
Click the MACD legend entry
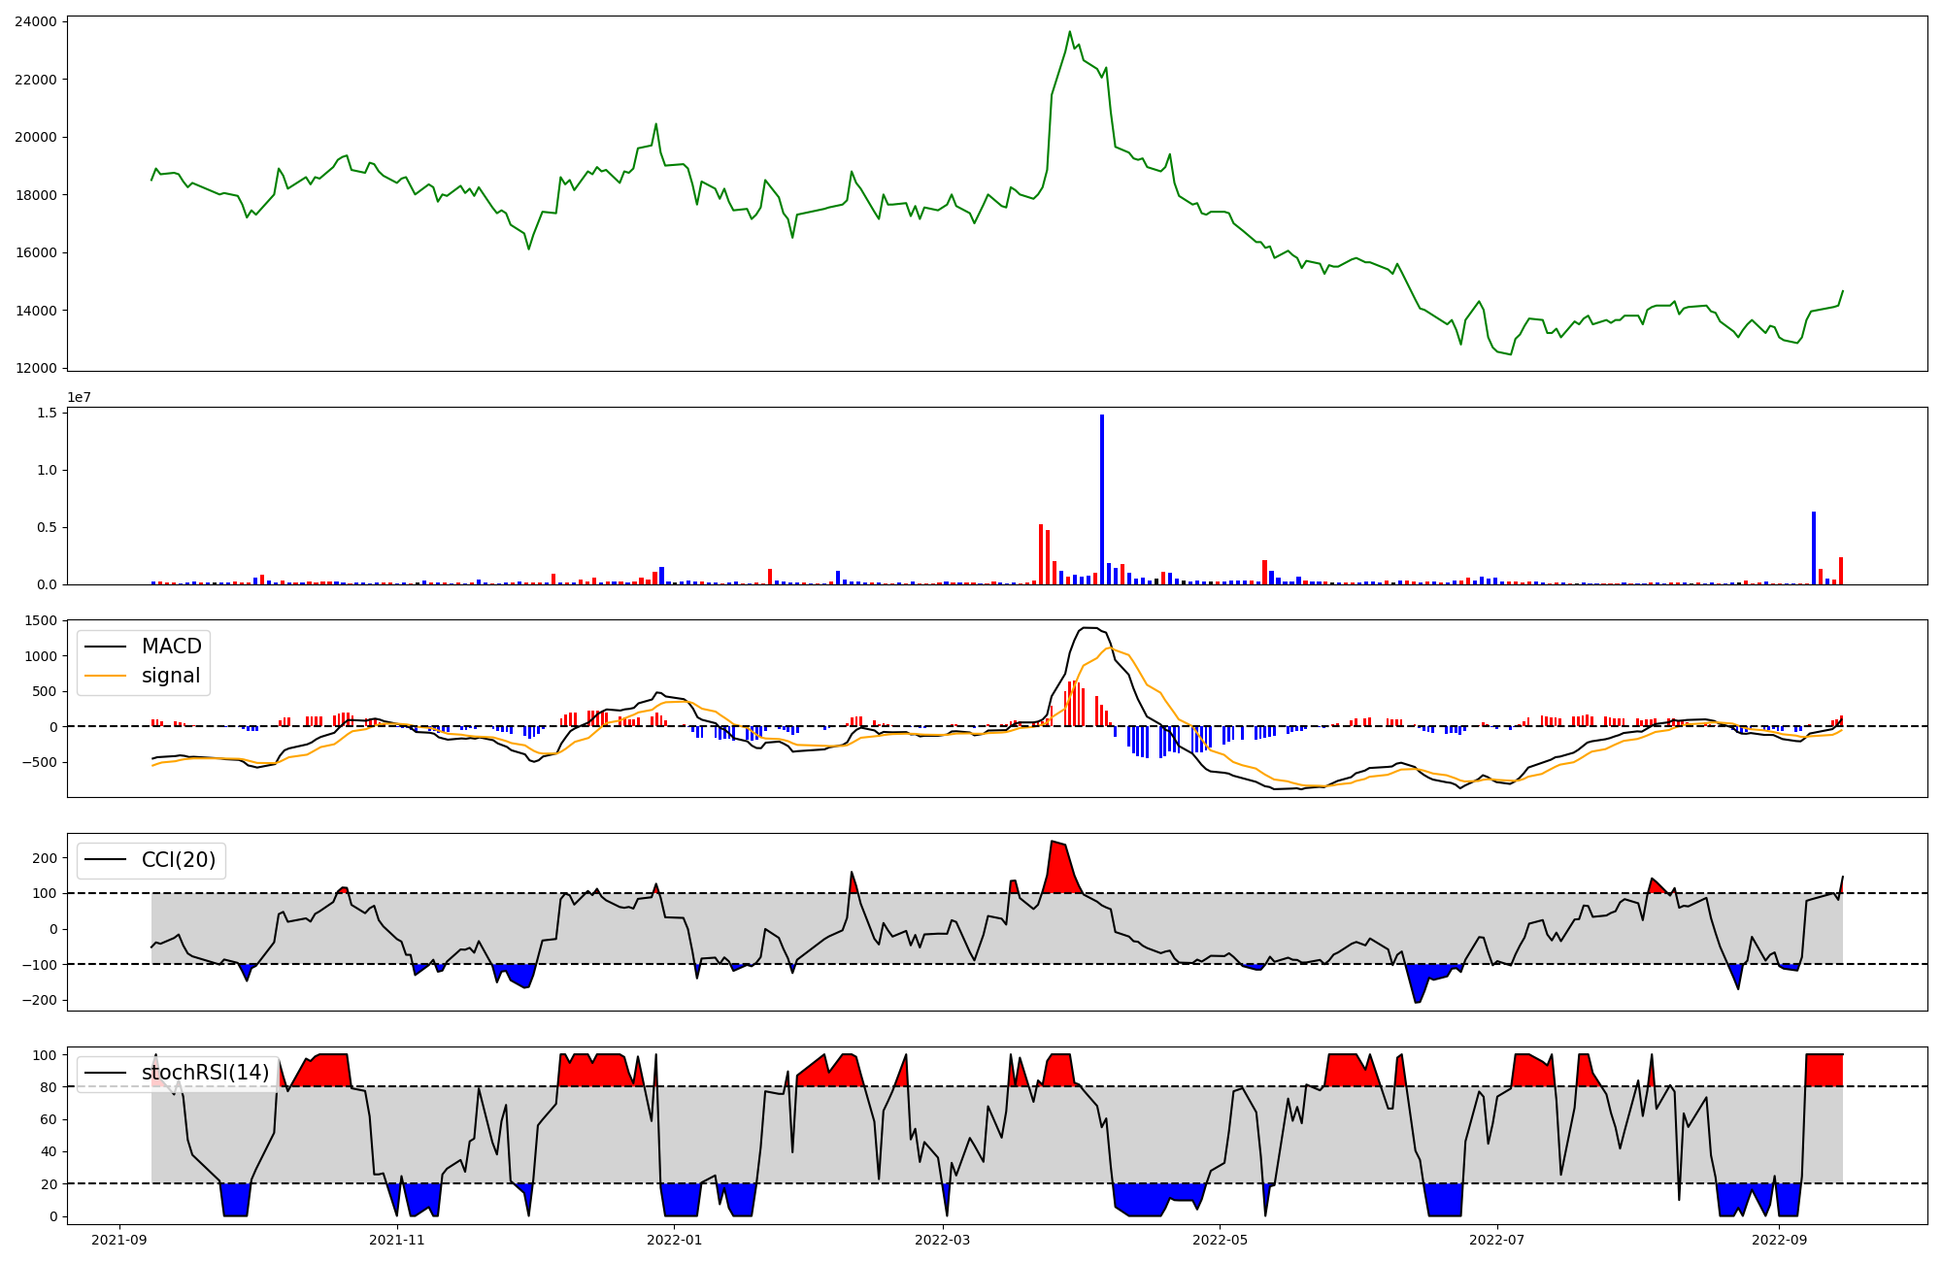tap(171, 647)
